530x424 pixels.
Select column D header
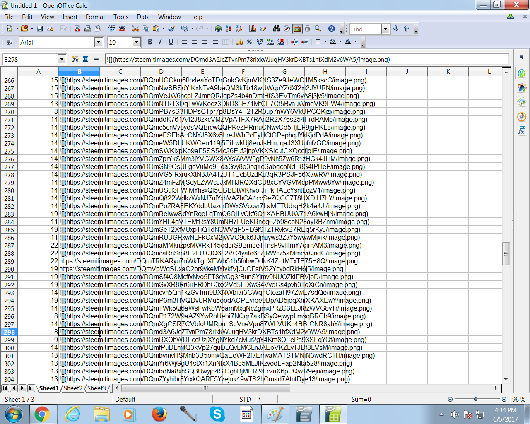pos(161,71)
